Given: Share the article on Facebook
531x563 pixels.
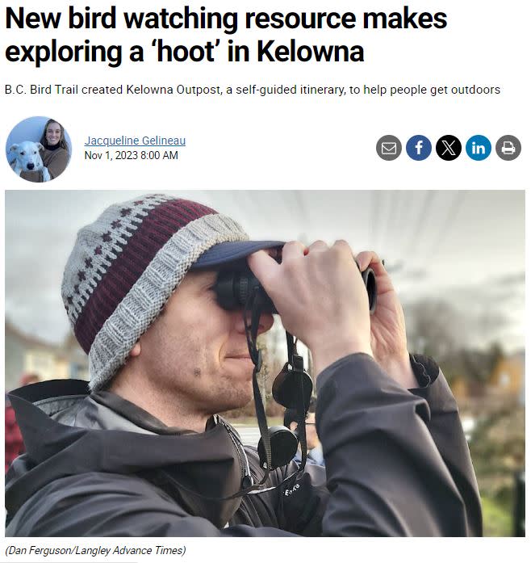Looking at the screenshot, I should tap(418, 148).
